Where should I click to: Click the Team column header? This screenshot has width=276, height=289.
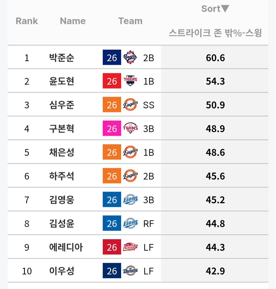[x=130, y=21]
